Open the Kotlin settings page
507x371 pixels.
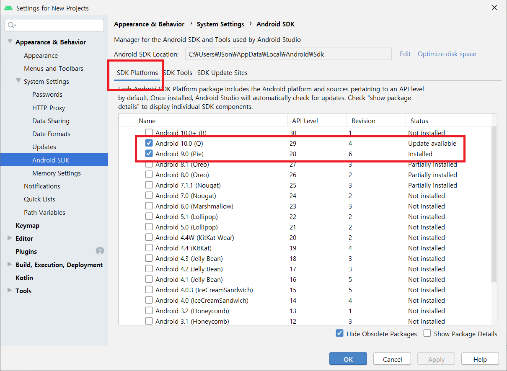click(24, 278)
